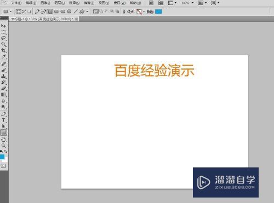Click the 颜色 blue color swatch in options bar

click(158, 11)
